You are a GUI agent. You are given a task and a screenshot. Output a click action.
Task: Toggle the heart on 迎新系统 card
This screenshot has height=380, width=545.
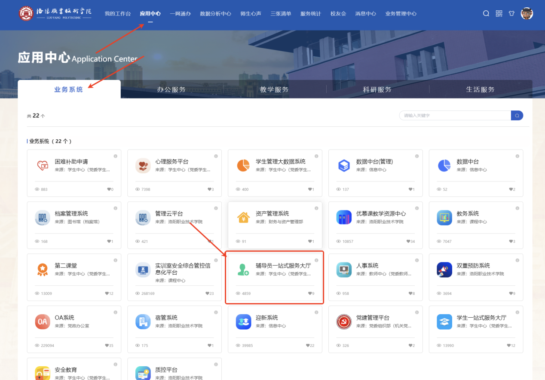point(308,346)
